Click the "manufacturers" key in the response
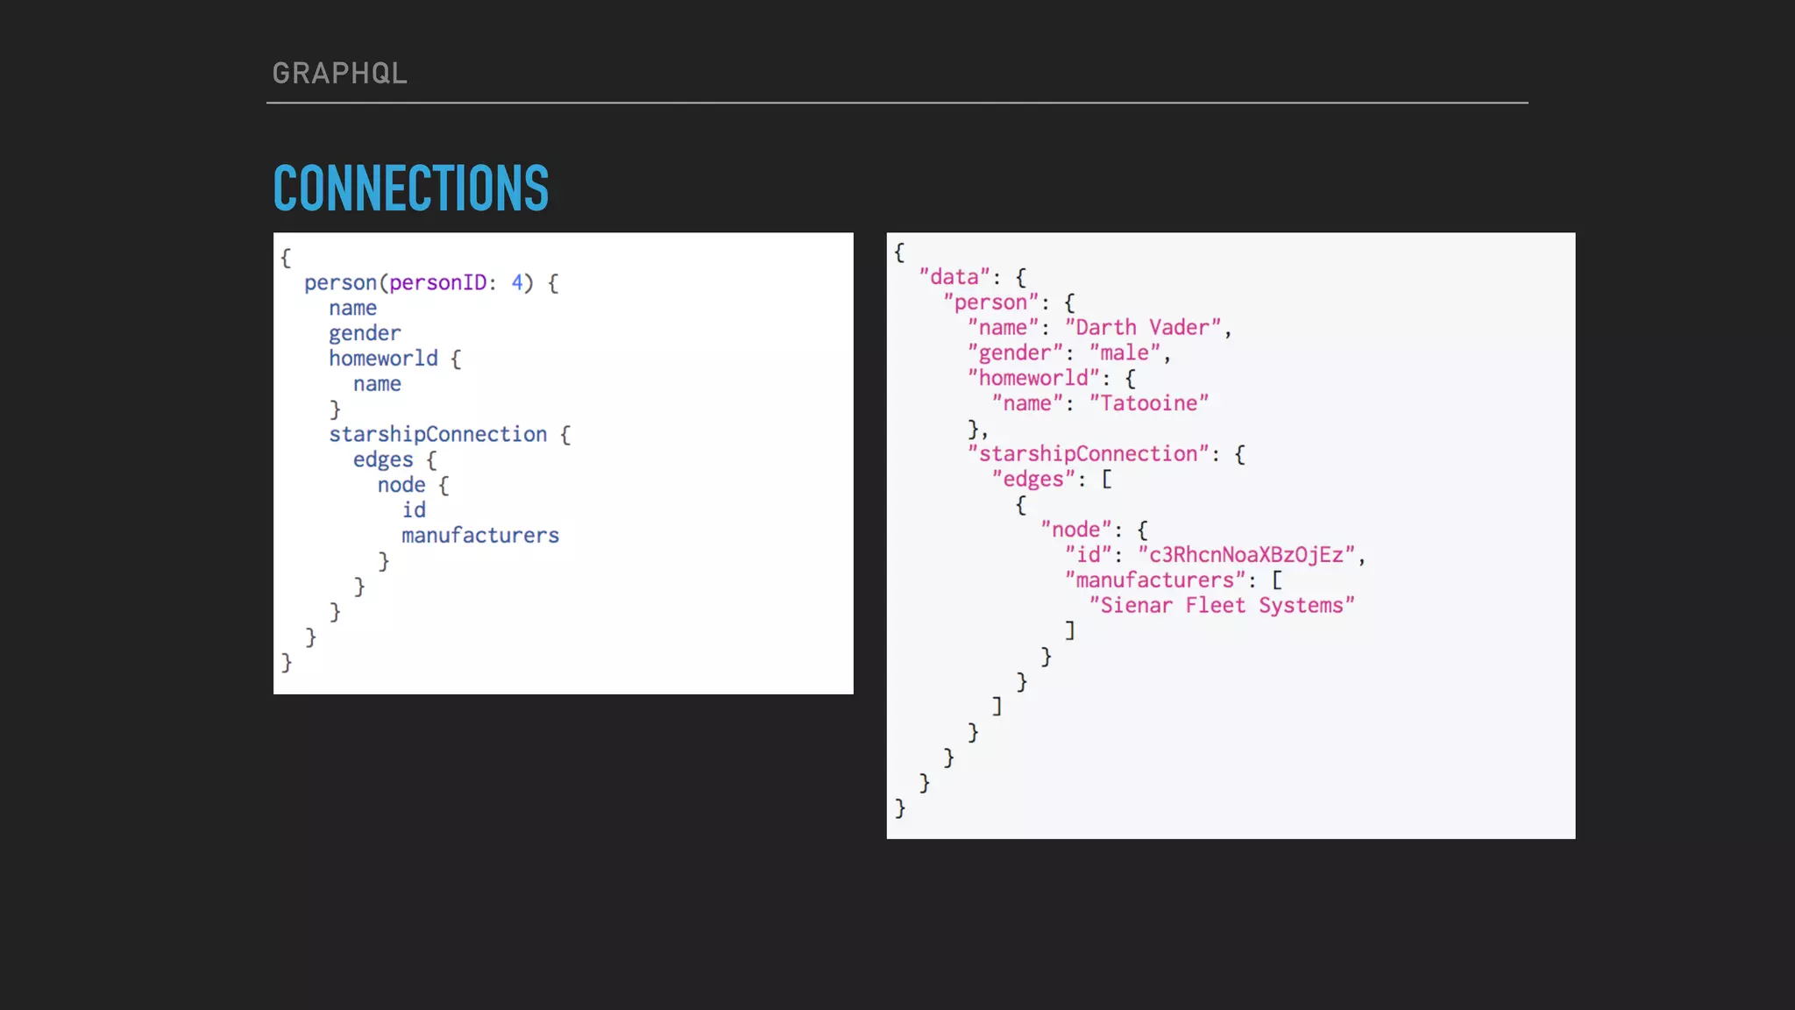The width and height of the screenshot is (1795, 1010). [x=1155, y=580]
